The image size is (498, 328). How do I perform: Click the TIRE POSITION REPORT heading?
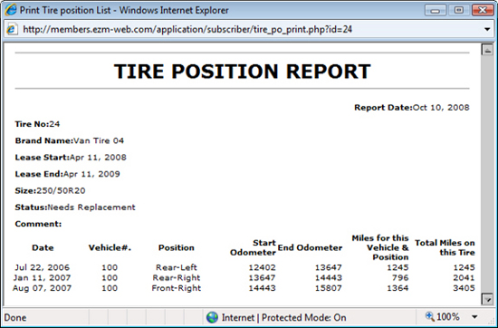tap(243, 72)
